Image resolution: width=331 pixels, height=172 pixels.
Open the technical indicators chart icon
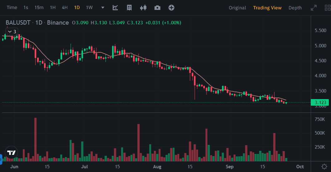point(115,7)
